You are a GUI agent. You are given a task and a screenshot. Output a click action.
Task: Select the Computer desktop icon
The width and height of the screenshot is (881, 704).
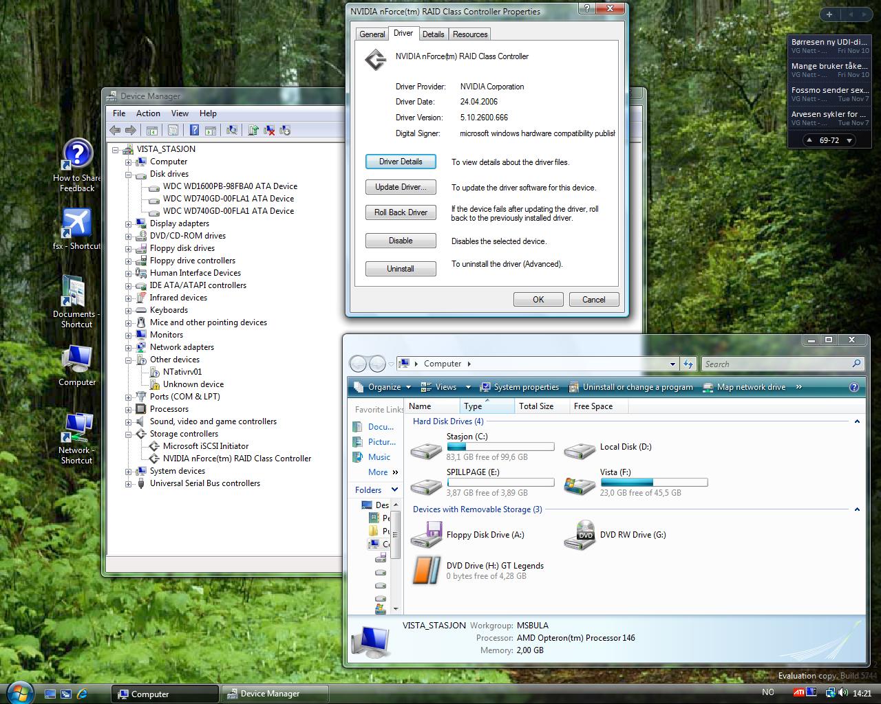(76, 365)
